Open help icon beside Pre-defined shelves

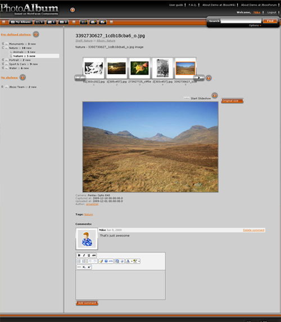click(x=36, y=34)
